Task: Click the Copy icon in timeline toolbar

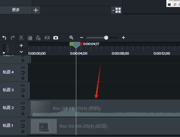Action: [30, 38]
